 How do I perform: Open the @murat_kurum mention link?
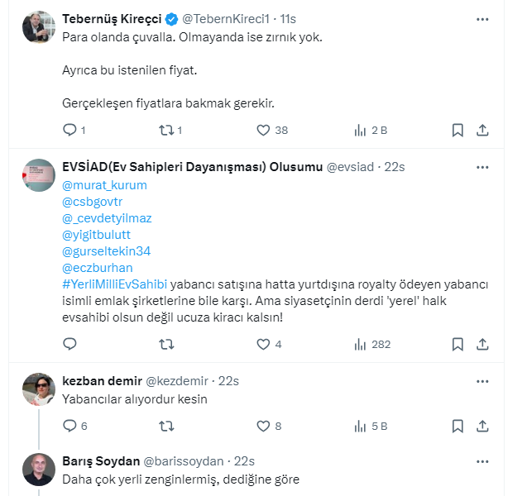pyautogui.click(x=104, y=185)
